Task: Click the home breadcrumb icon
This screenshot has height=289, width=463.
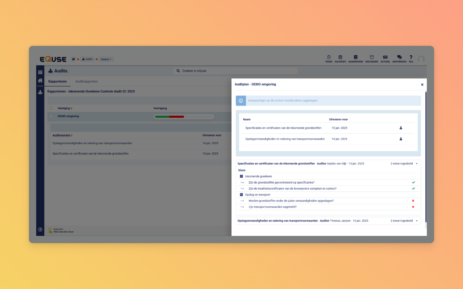Action: 73,59
